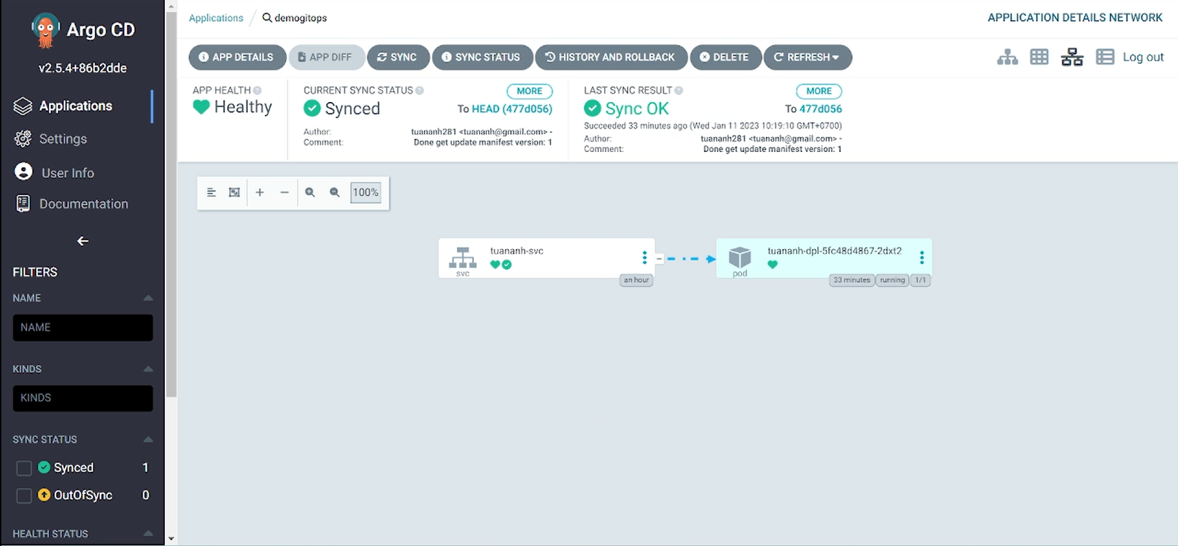Collapse the KINDS filter section
Image resolution: width=1178 pixels, height=546 pixels.
(x=148, y=369)
